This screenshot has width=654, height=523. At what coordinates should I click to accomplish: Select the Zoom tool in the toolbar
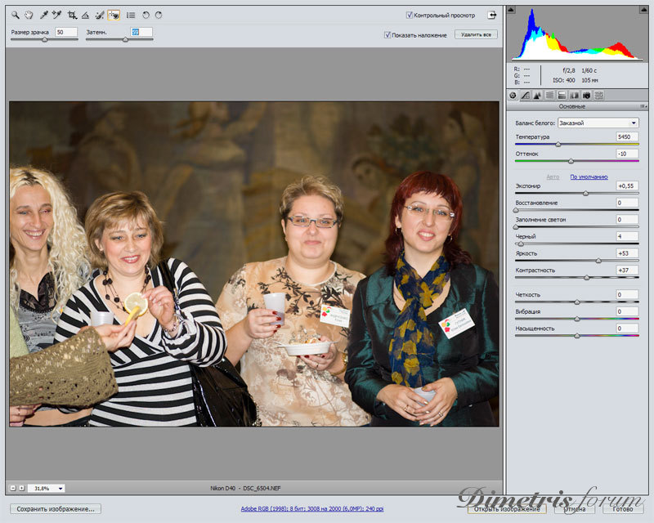coord(16,15)
